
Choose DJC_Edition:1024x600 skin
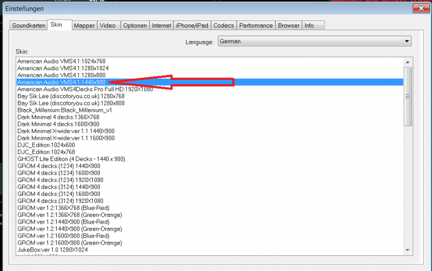pos(46,145)
